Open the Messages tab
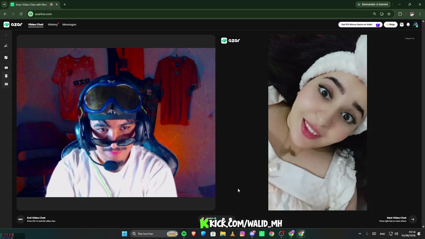425x239 pixels. pyautogui.click(x=69, y=25)
